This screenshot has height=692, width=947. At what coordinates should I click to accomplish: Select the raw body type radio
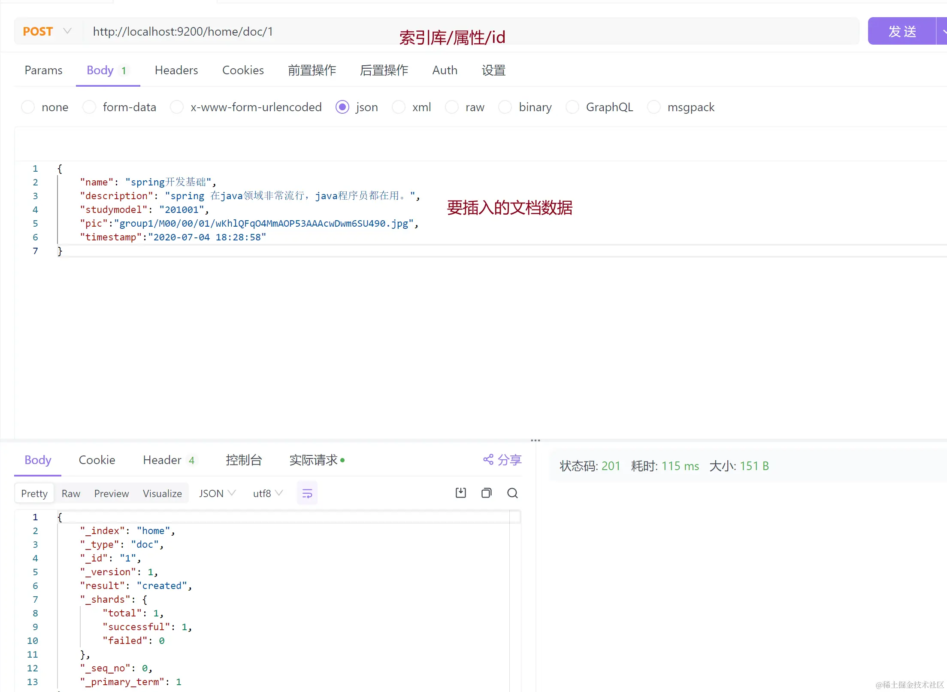coord(452,107)
